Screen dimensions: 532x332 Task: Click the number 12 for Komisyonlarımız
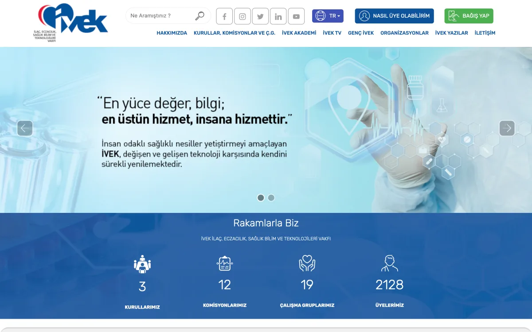[x=225, y=285]
